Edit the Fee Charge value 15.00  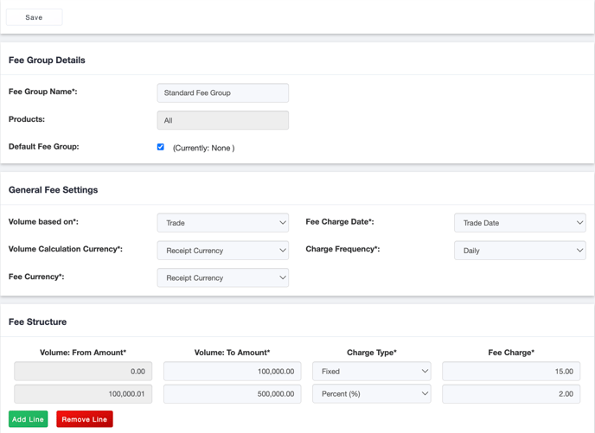point(510,372)
